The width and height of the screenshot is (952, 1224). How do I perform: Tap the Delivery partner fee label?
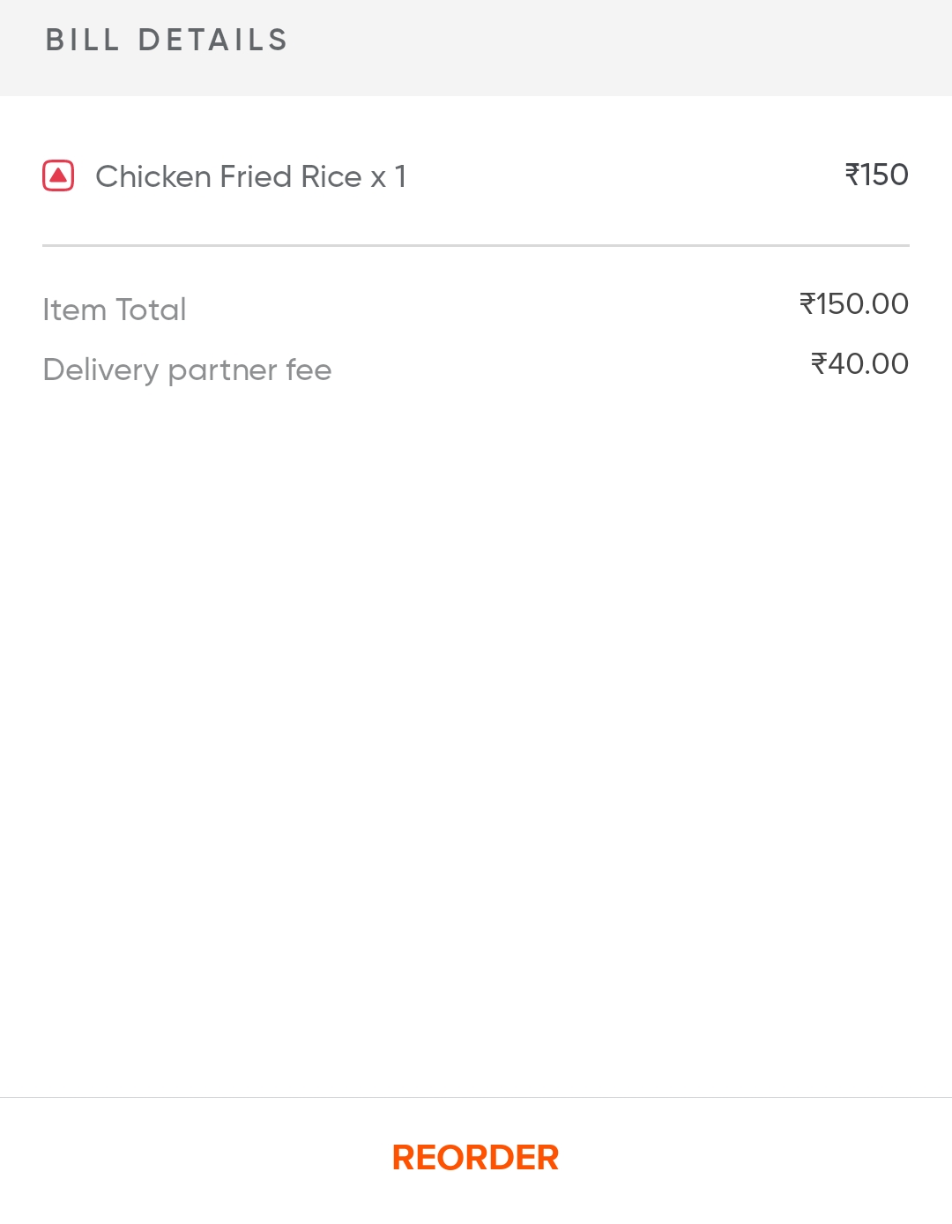click(187, 369)
